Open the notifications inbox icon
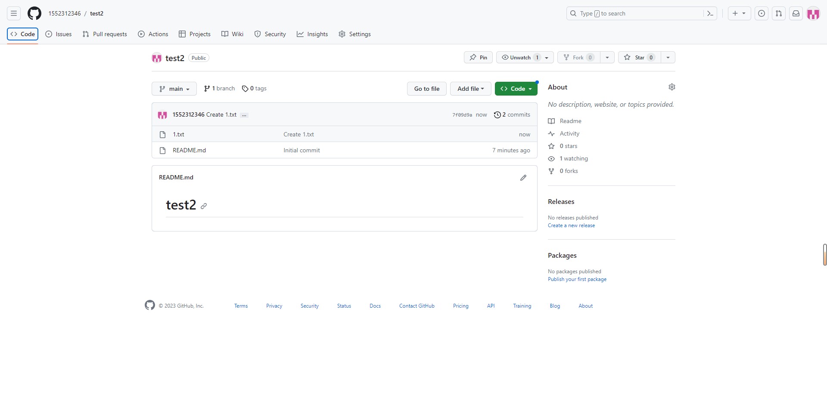The height and width of the screenshot is (401, 827). click(796, 14)
